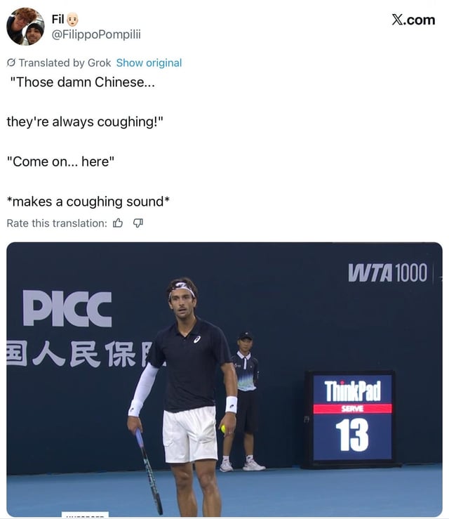The image size is (449, 519).
Task: Click the emoji next to Fil's name
Action: pos(72,20)
